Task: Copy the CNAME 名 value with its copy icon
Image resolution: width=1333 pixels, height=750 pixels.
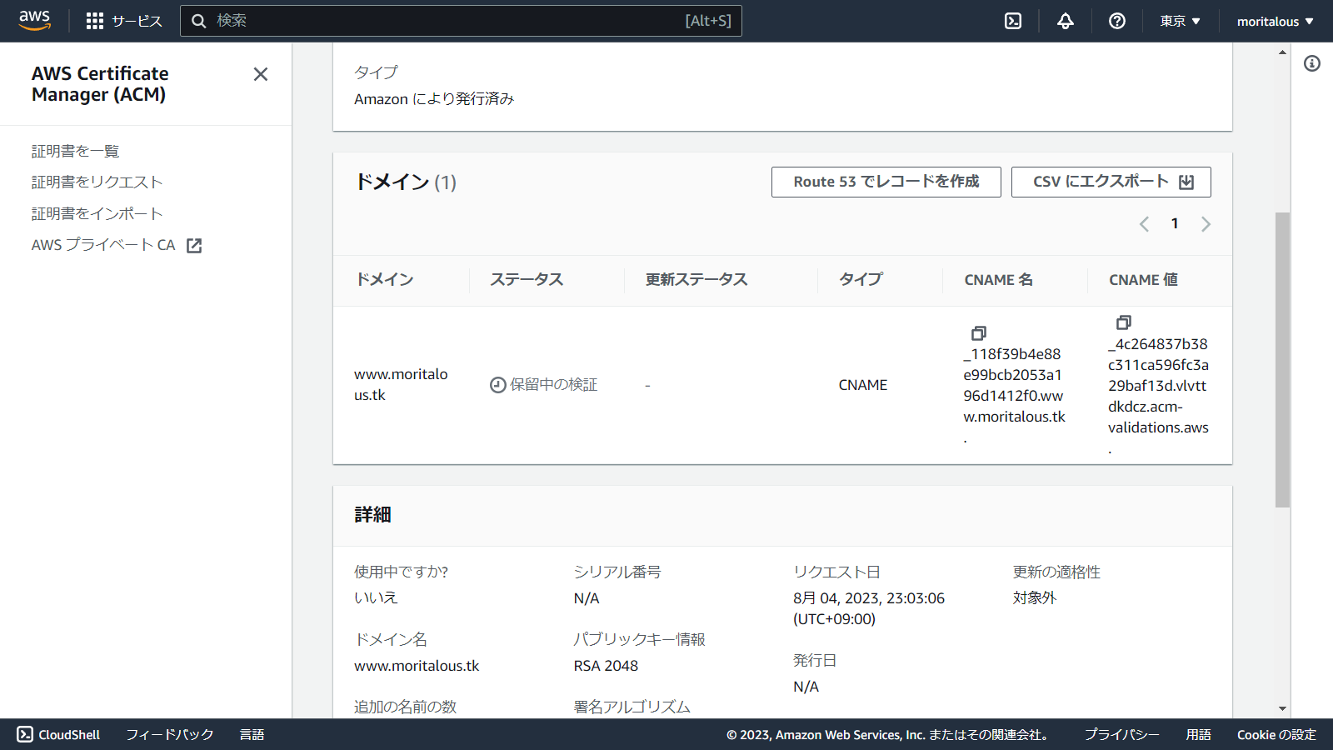Action: 977,332
